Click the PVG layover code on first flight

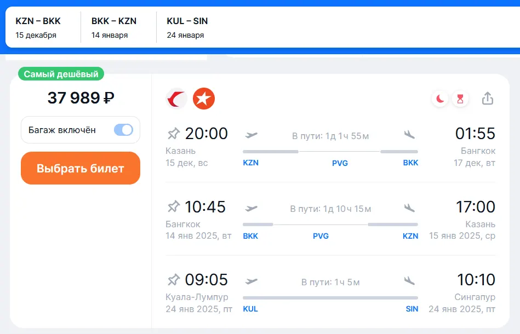(340, 163)
